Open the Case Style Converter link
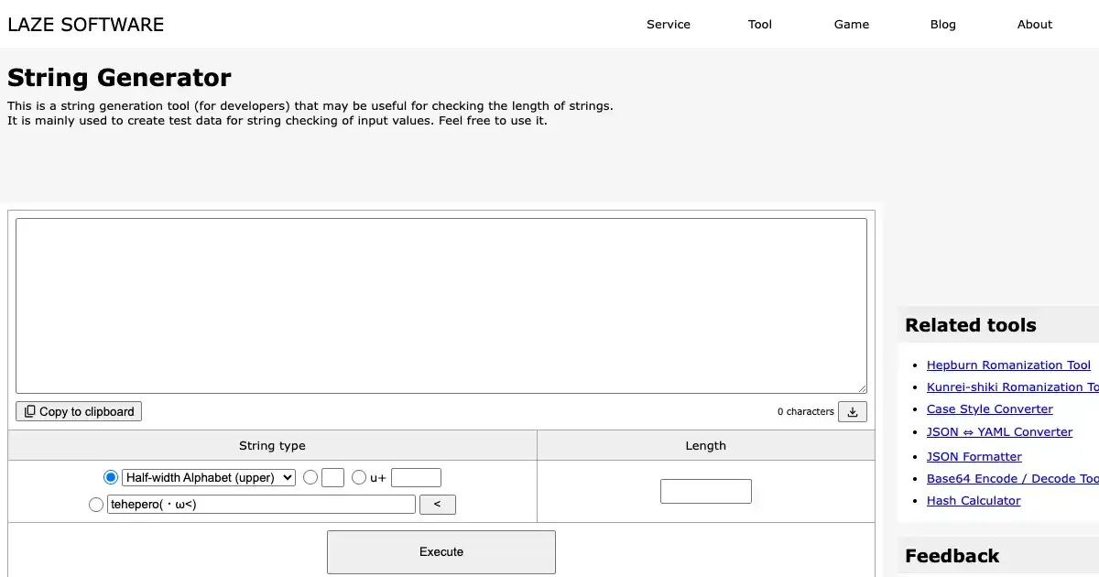The height and width of the screenshot is (577, 1099). click(x=989, y=409)
